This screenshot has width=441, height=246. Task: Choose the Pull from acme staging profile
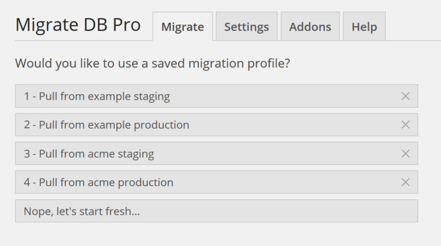89,153
